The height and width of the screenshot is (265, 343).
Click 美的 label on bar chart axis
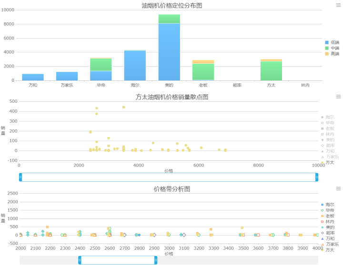[169, 85]
